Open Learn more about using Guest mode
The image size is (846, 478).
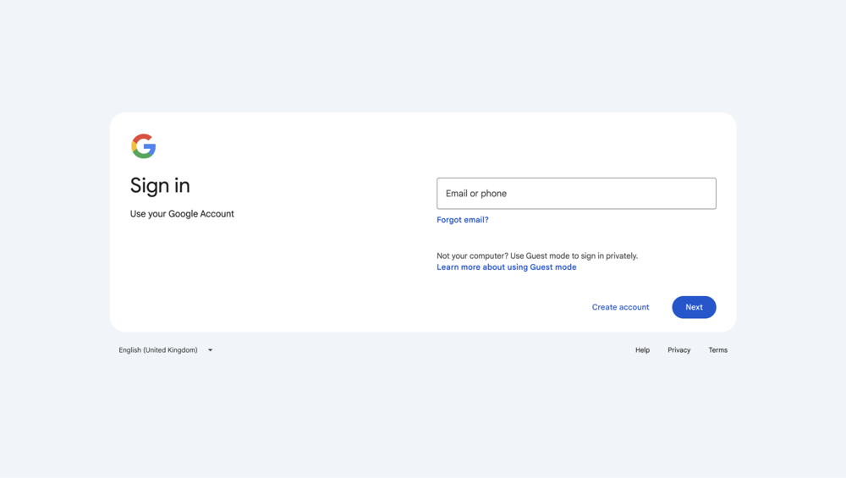506,267
